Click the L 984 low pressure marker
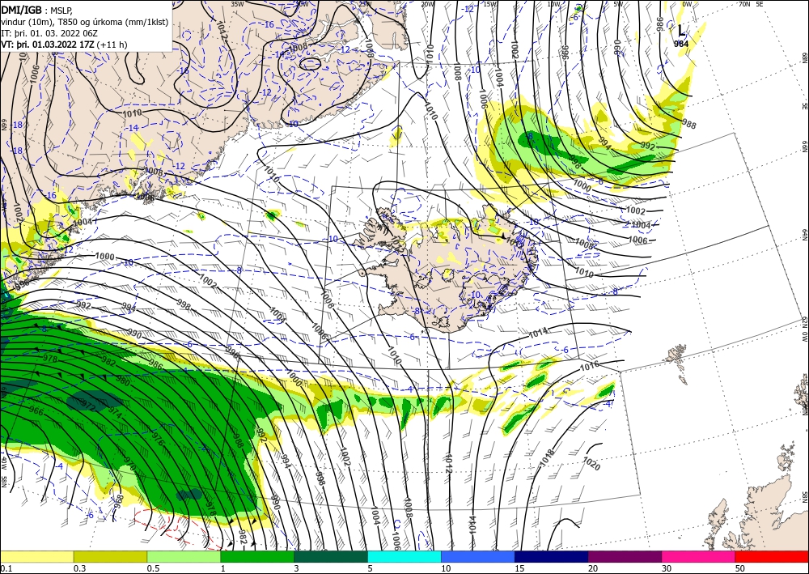 (681, 36)
